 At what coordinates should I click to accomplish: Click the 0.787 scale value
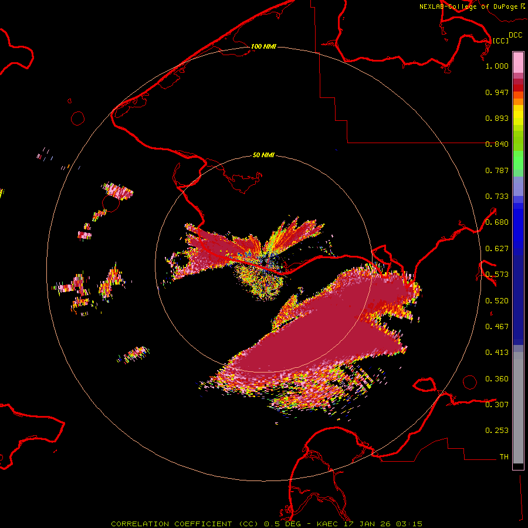497,170
